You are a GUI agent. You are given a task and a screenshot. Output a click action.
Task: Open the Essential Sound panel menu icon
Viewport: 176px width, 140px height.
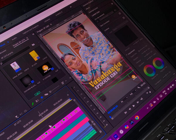point(112,4)
